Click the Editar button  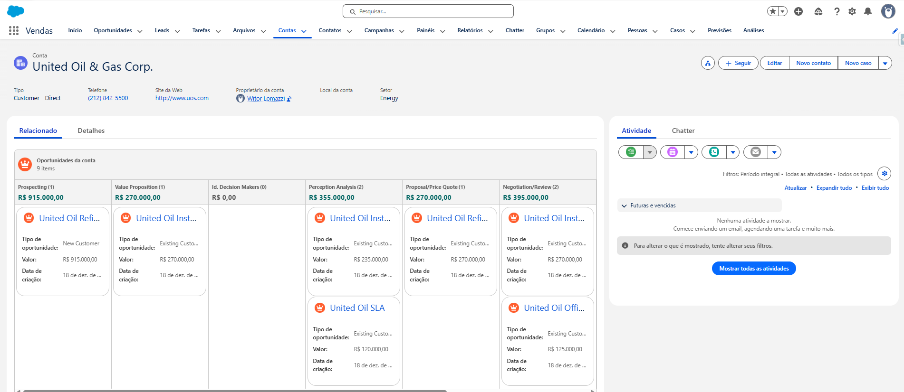(775, 63)
